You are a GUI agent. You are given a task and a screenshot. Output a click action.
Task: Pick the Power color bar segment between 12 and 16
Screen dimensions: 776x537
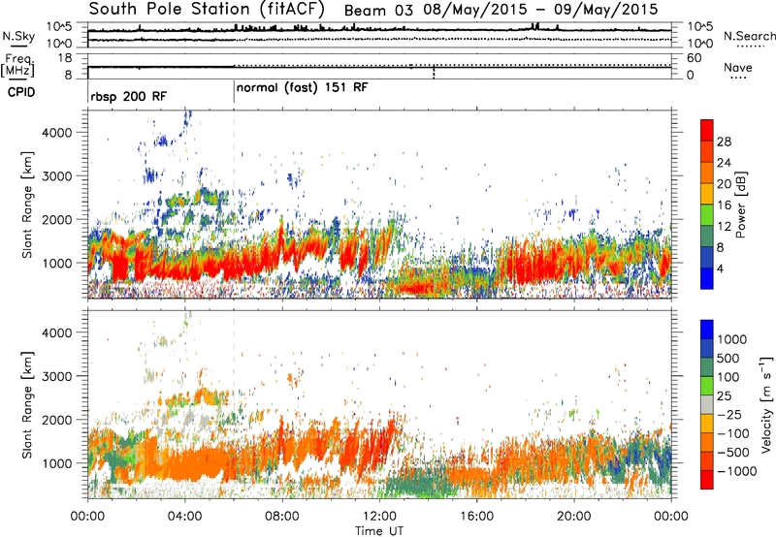pos(707,215)
